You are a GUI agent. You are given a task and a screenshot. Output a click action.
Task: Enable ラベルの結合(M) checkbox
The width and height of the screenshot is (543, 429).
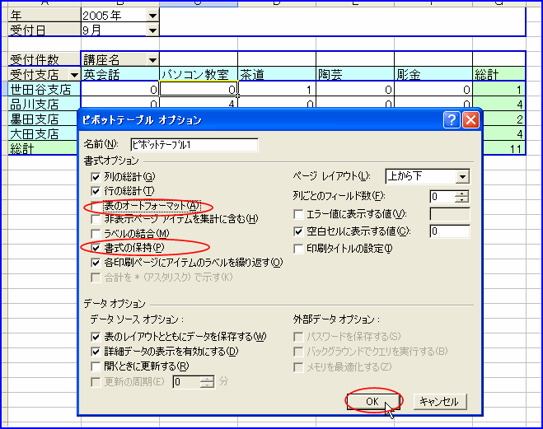(96, 234)
